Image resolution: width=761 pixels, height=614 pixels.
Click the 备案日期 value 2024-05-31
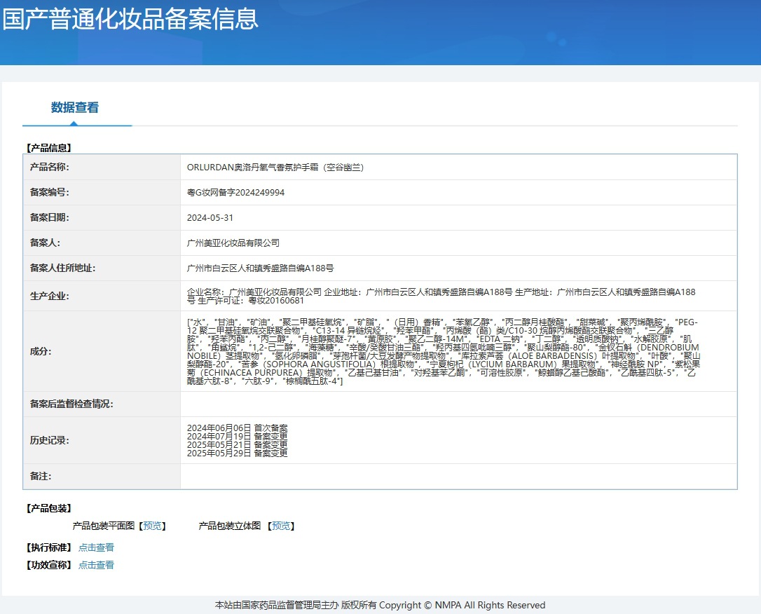(210, 218)
